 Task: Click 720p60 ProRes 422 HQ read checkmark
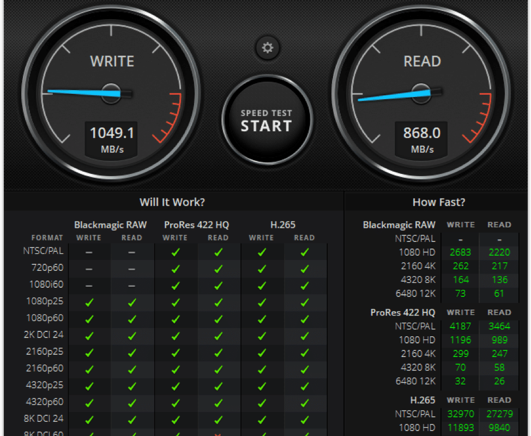click(219, 269)
